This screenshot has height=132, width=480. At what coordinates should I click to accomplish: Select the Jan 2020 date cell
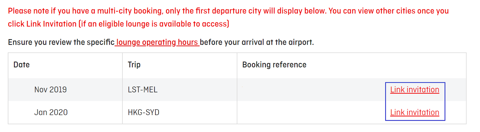coord(51,112)
